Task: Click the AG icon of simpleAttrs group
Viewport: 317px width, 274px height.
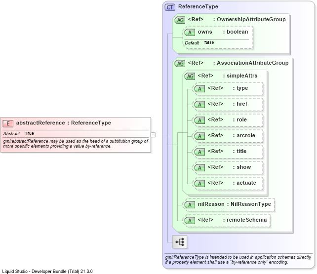Action: (x=190, y=76)
